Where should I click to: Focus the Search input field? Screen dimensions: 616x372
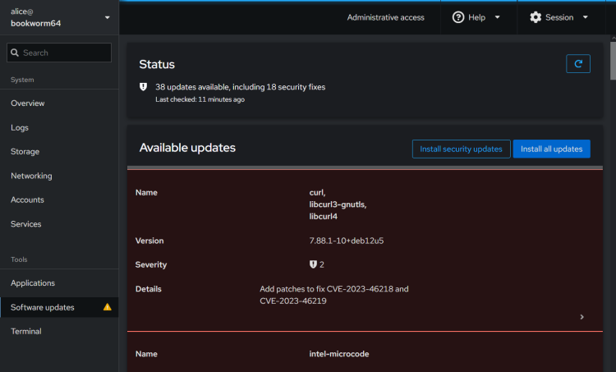coord(59,53)
